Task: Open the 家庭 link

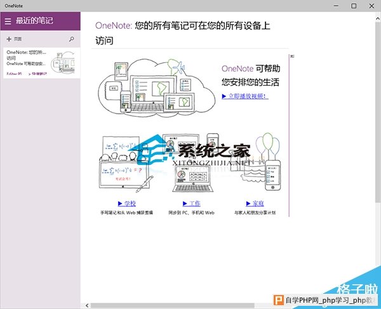Action: (255, 204)
